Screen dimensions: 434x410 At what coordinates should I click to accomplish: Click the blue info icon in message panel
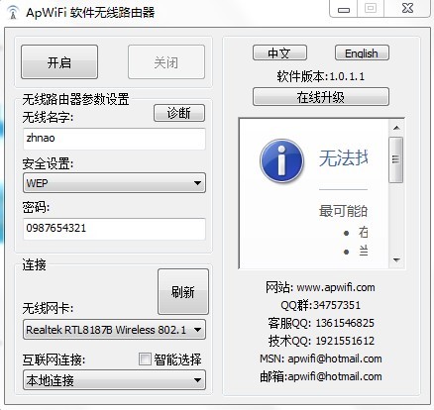click(x=281, y=160)
